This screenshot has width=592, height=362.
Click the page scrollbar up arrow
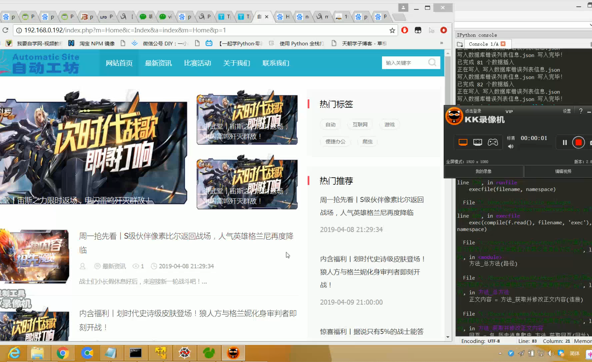coord(448,53)
